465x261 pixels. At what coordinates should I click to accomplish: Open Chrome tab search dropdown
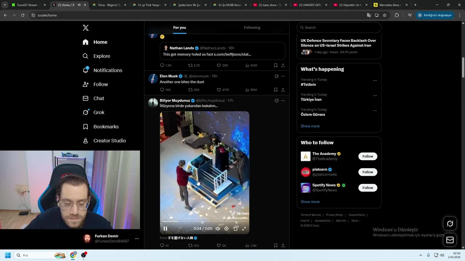5,5
